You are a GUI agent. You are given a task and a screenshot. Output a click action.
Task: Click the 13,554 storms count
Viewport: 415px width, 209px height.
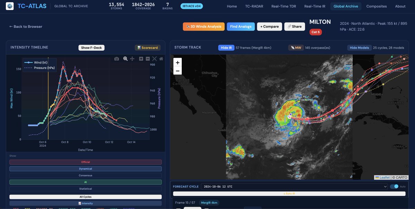pos(116,4)
